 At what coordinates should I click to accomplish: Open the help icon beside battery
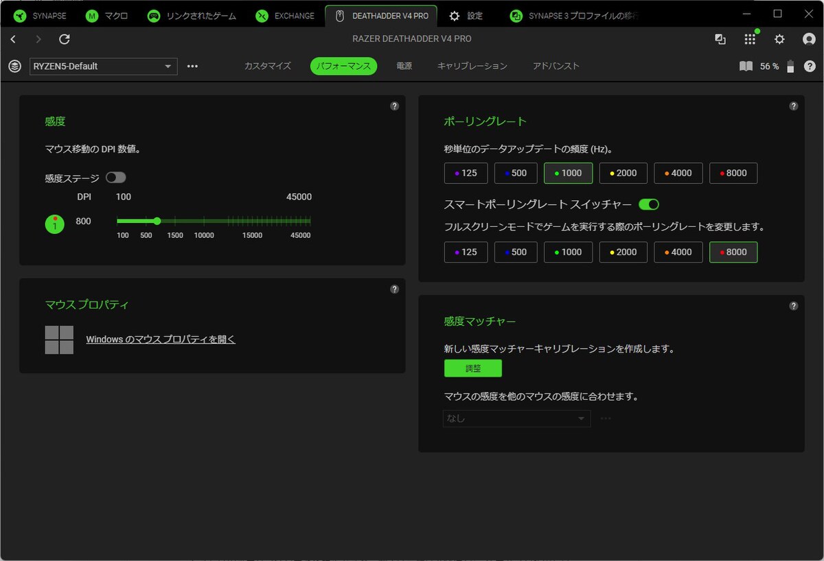click(810, 67)
